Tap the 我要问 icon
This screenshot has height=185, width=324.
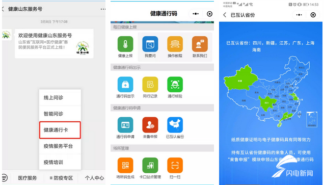[x=150, y=44]
